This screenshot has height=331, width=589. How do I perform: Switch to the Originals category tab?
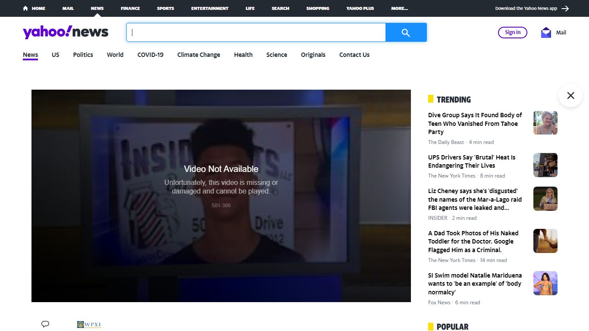point(313,55)
